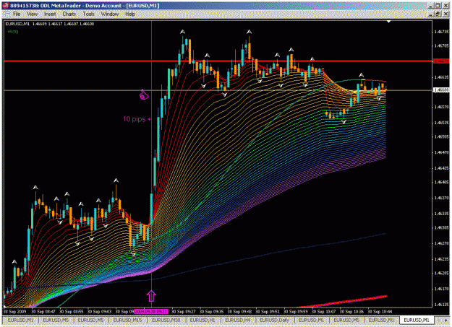Open the Tools menu
The width and height of the screenshot is (452, 327).
point(88,14)
